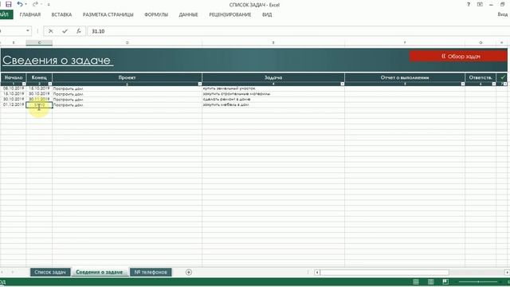
Task: Open the РЕЦЕНЗИРОВАНИЕ ribbon tab
Action: (x=230, y=14)
